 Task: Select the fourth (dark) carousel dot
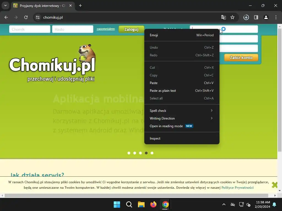[146, 153]
